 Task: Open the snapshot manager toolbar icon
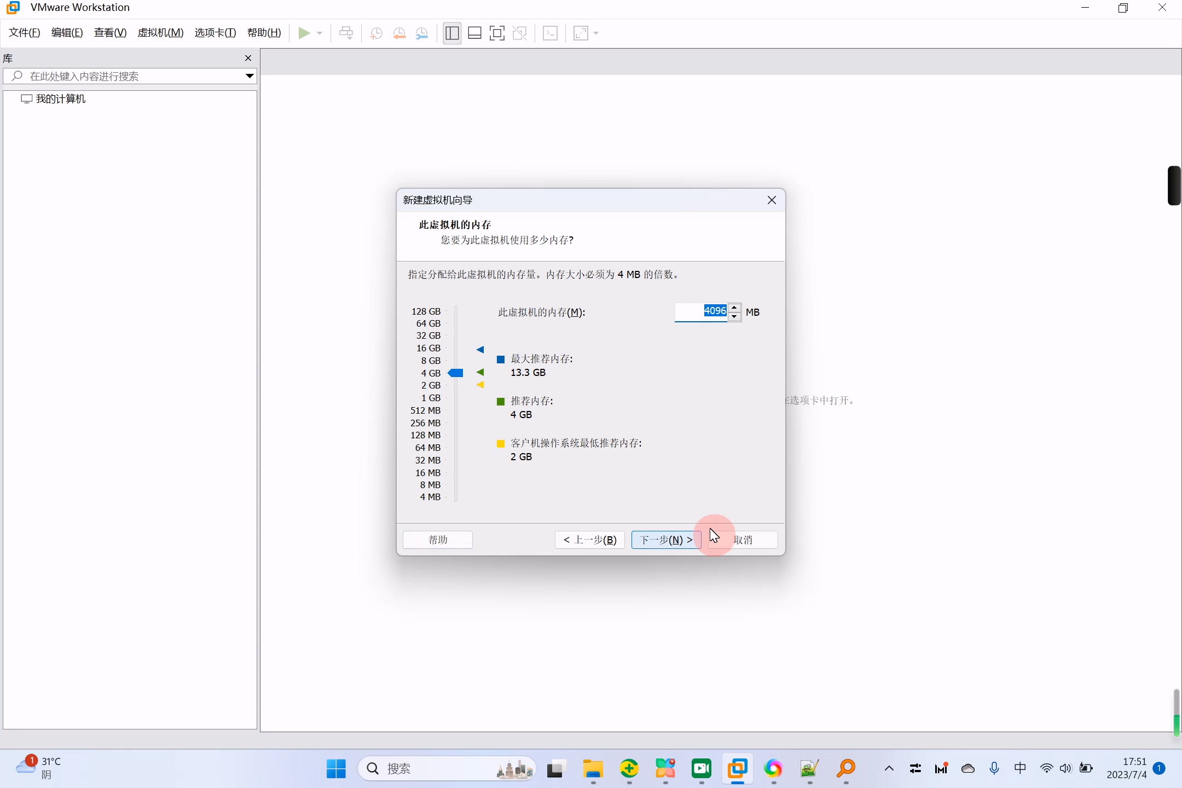coord(422,33)
